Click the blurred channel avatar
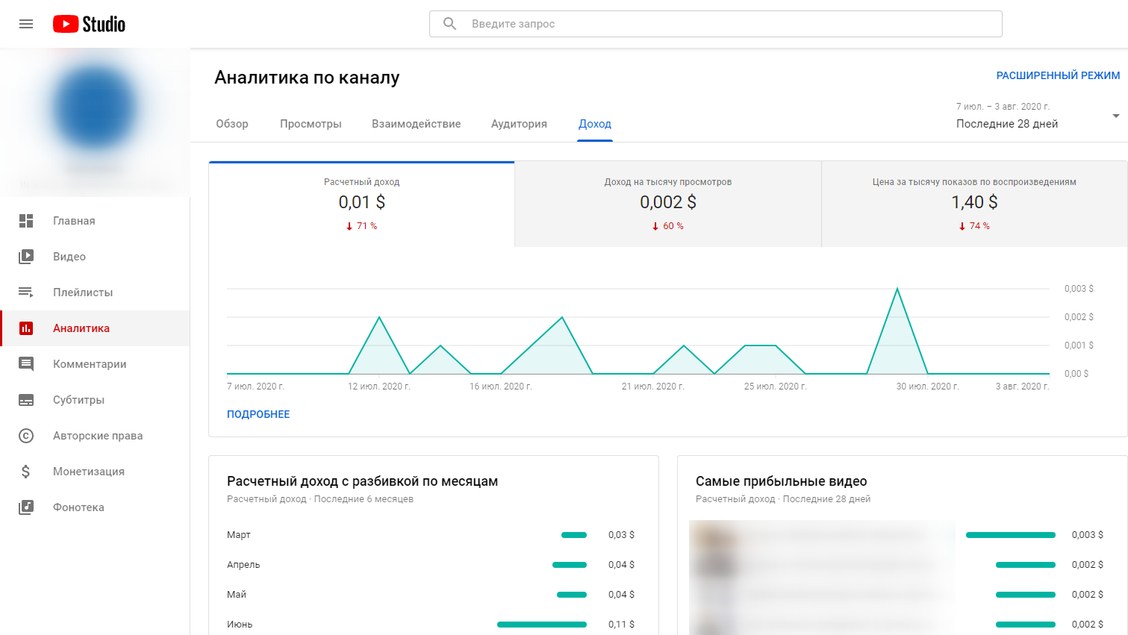This screenshot has height=635, width=1128. pos(95,108)
